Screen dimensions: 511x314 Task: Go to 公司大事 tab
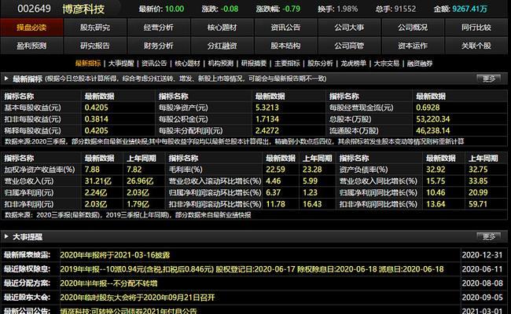349,27
